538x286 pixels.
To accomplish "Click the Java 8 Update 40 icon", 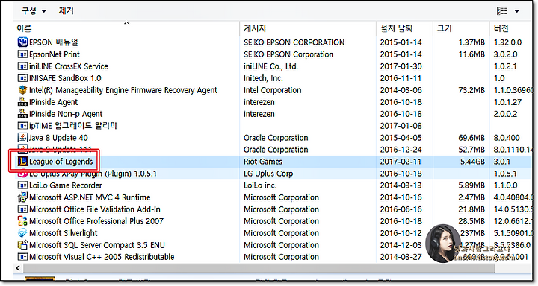I will tap(22, 138).
